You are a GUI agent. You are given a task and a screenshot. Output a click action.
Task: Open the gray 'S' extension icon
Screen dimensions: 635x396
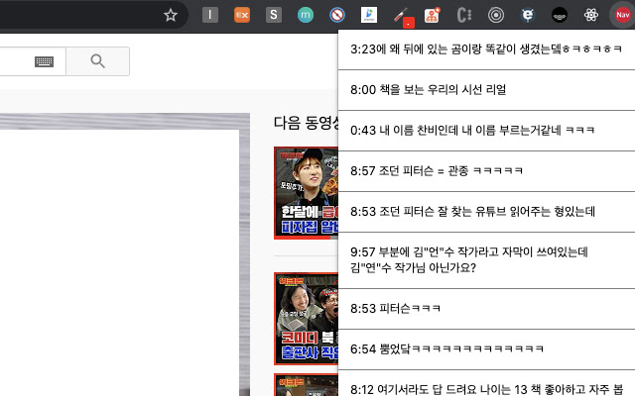(274, 16)
